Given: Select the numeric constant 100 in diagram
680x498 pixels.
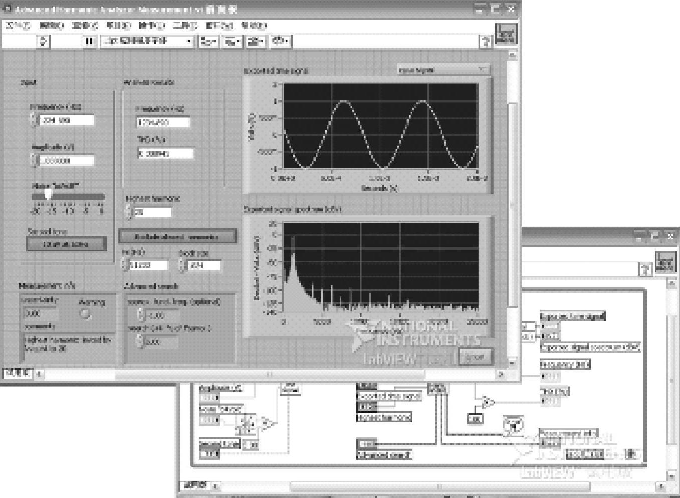Looking at the screenshot, I should [x=475, y=419].
